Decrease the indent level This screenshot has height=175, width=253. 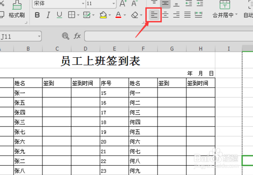click(x=189, y=3)
